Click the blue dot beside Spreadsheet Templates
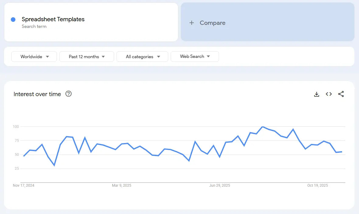Viewport: 359px width, 214px height. click(13, 19)
